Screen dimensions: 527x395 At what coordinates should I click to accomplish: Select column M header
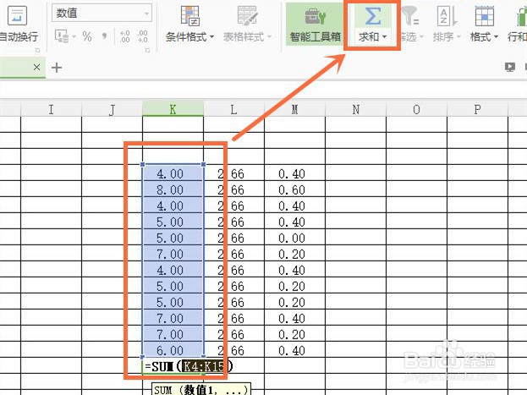click(x=294, y=109)
